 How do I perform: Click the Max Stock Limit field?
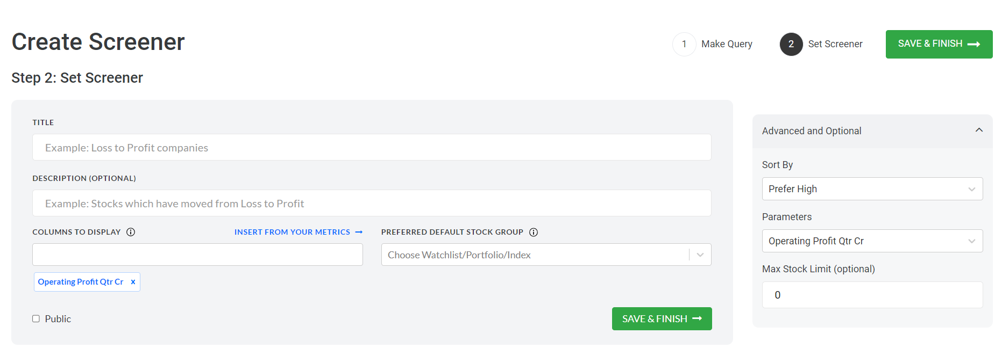tap(872, 295)
